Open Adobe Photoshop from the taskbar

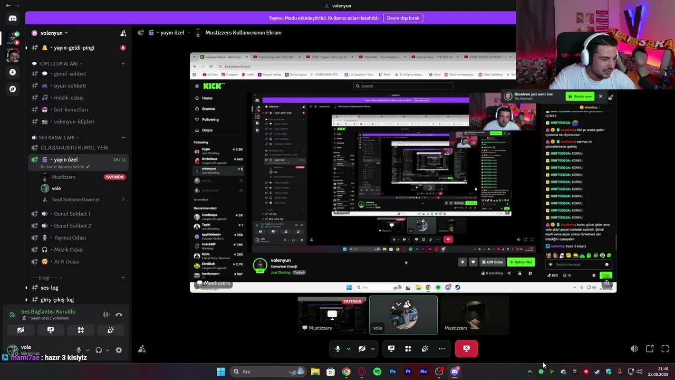(x=393, y=372)
